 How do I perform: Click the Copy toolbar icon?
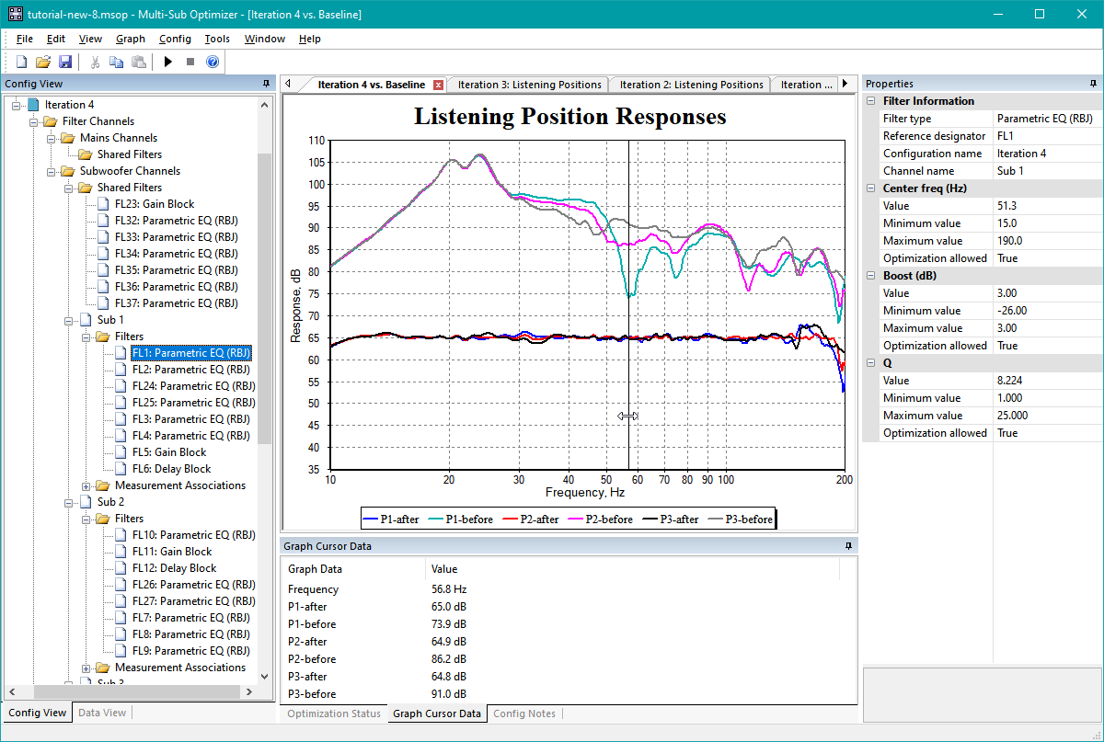[x=116, y=62]
